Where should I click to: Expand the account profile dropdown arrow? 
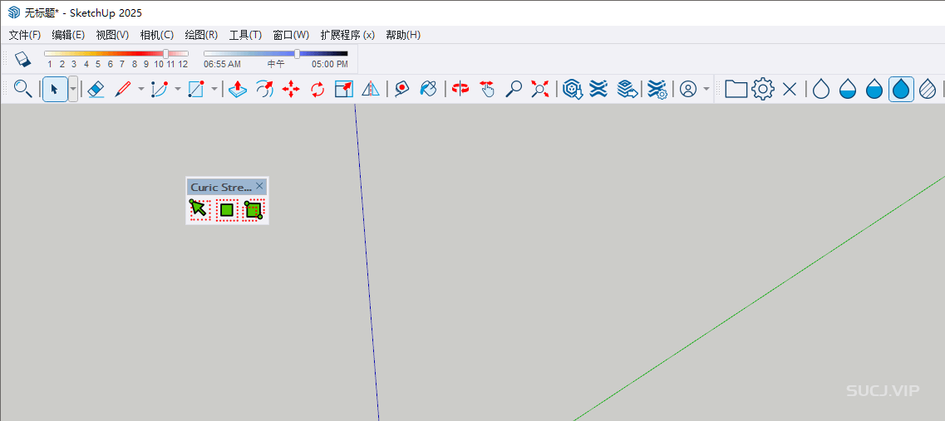[706, 89]
